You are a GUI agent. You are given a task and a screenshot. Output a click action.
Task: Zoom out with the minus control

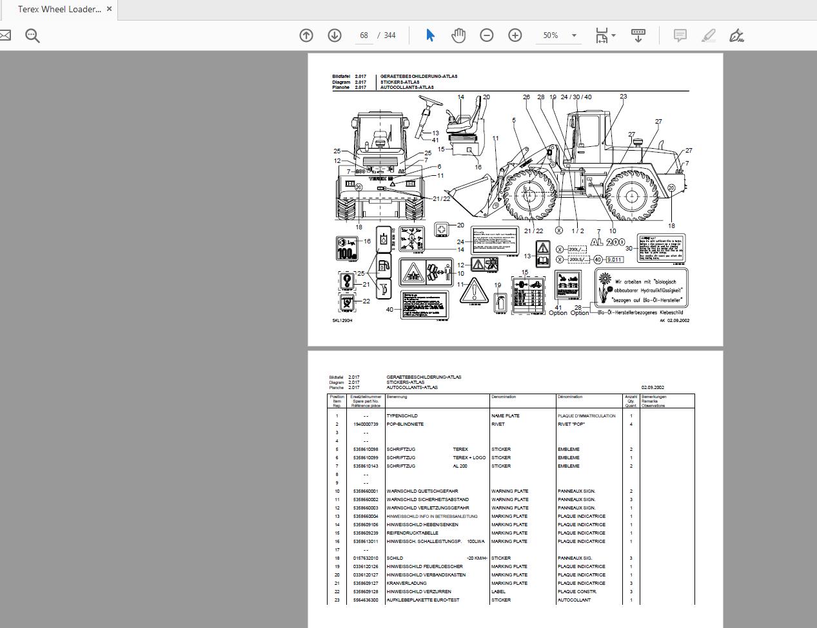[x=487, y=35]
